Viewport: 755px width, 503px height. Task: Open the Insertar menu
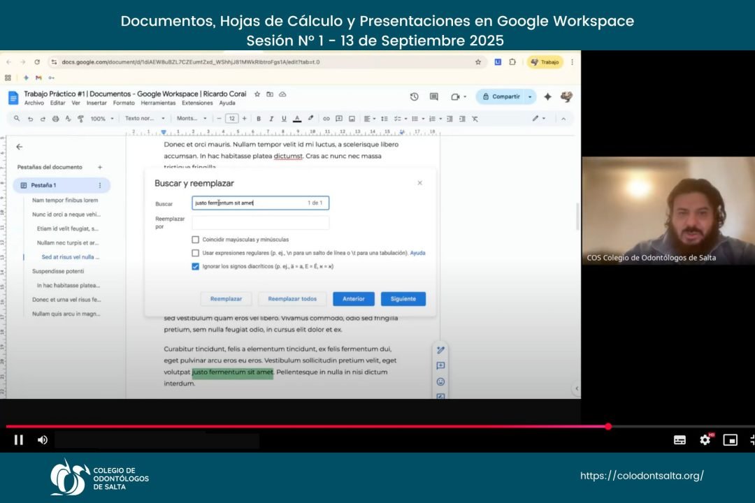click(96, 103)
